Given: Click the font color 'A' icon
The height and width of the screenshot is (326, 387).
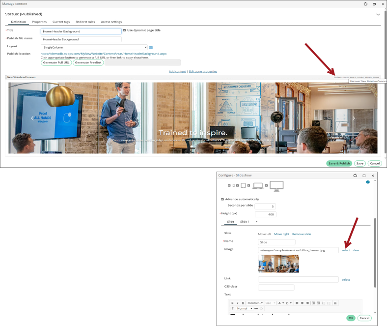Looking at the screenshot, I should (x=279, y=303).
